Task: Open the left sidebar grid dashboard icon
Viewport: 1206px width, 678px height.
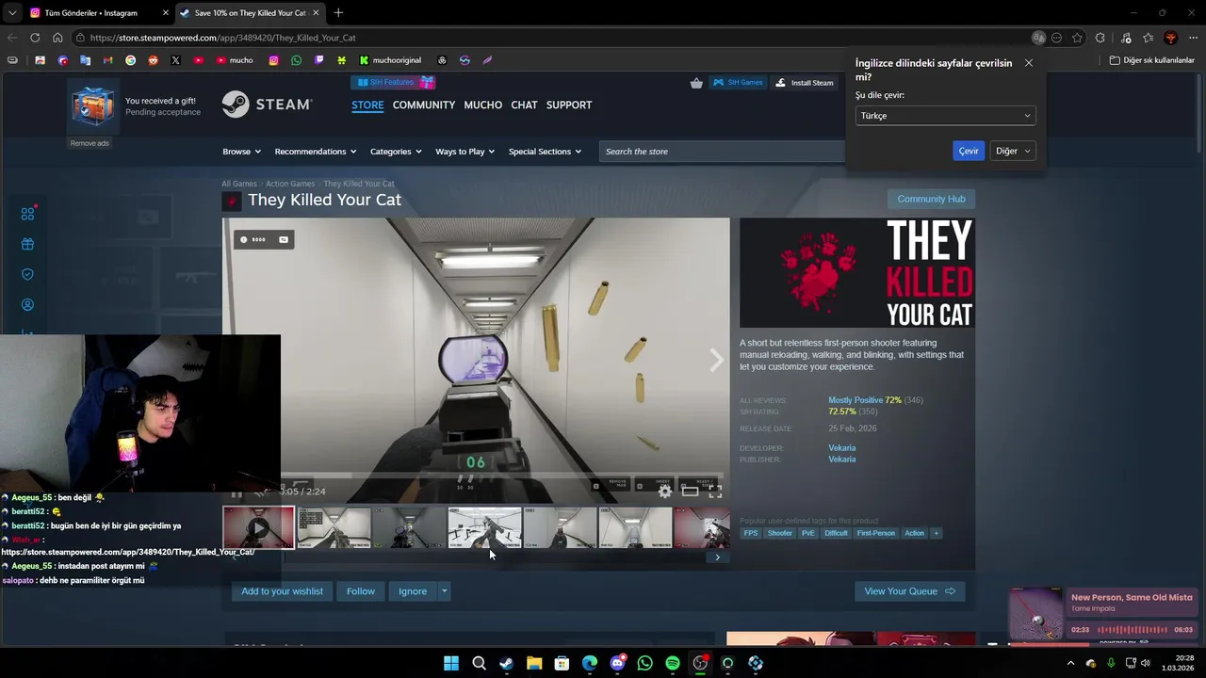Action: (27, 214)
